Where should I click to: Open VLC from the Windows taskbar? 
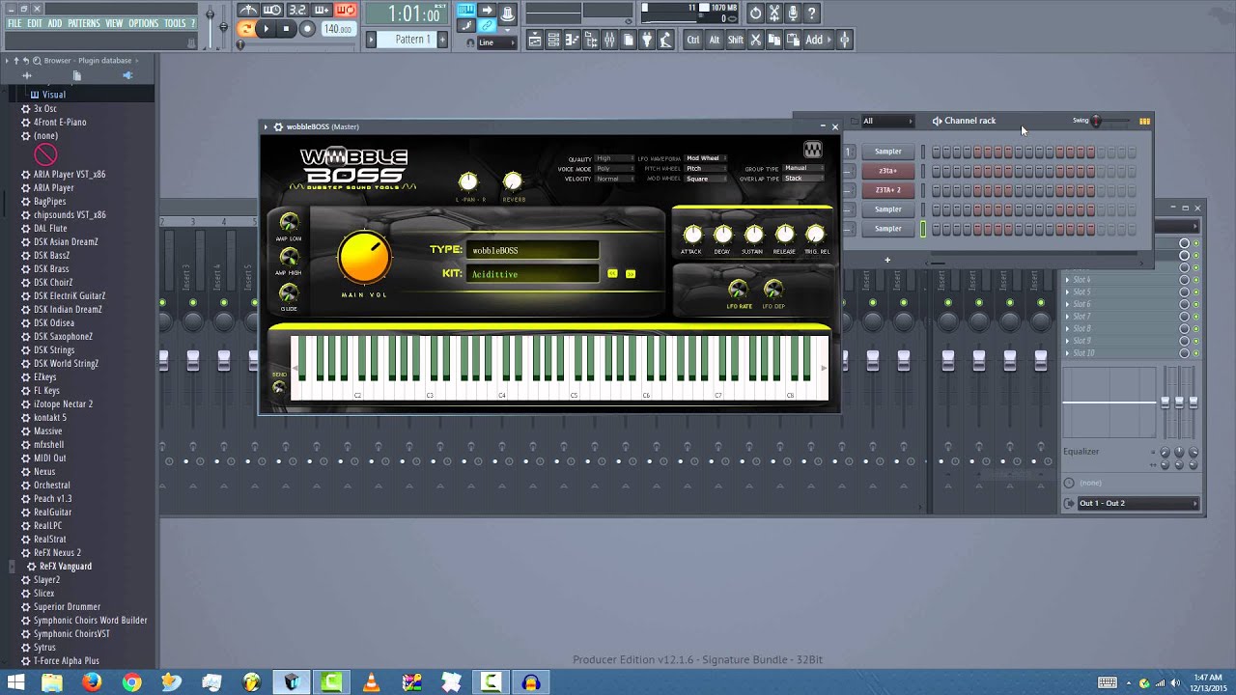[371, 682]
